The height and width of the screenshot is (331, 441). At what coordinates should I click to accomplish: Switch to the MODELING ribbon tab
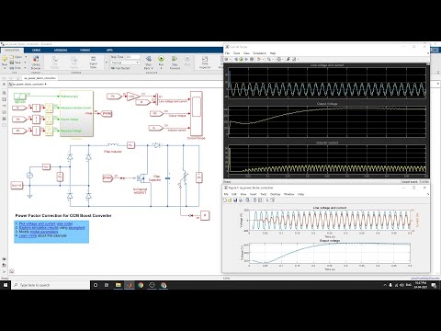(x=61, y=50)
